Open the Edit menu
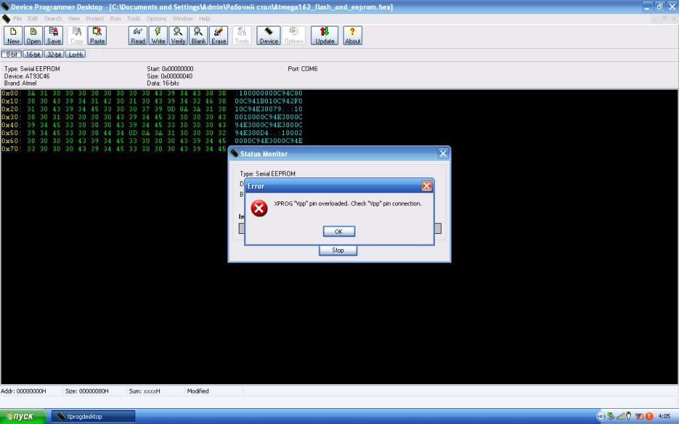The width and height of the screenshot is (679, 424). (33, 19)
